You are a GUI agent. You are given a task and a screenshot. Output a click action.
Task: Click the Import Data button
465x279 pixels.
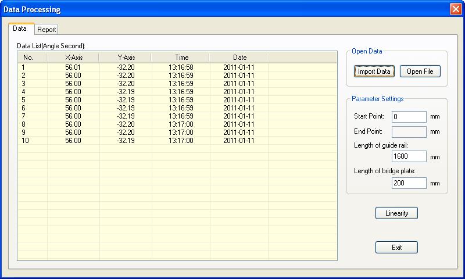[x=374, y=71]
